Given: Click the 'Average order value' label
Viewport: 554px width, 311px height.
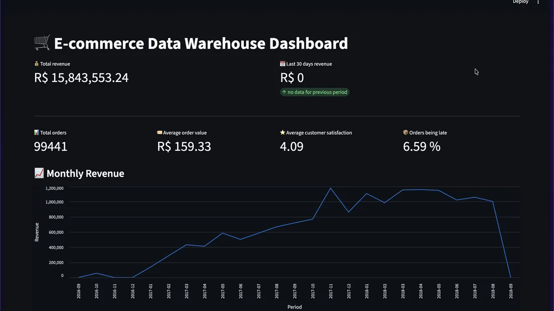Looking at the screenshot, I should 185,133.
